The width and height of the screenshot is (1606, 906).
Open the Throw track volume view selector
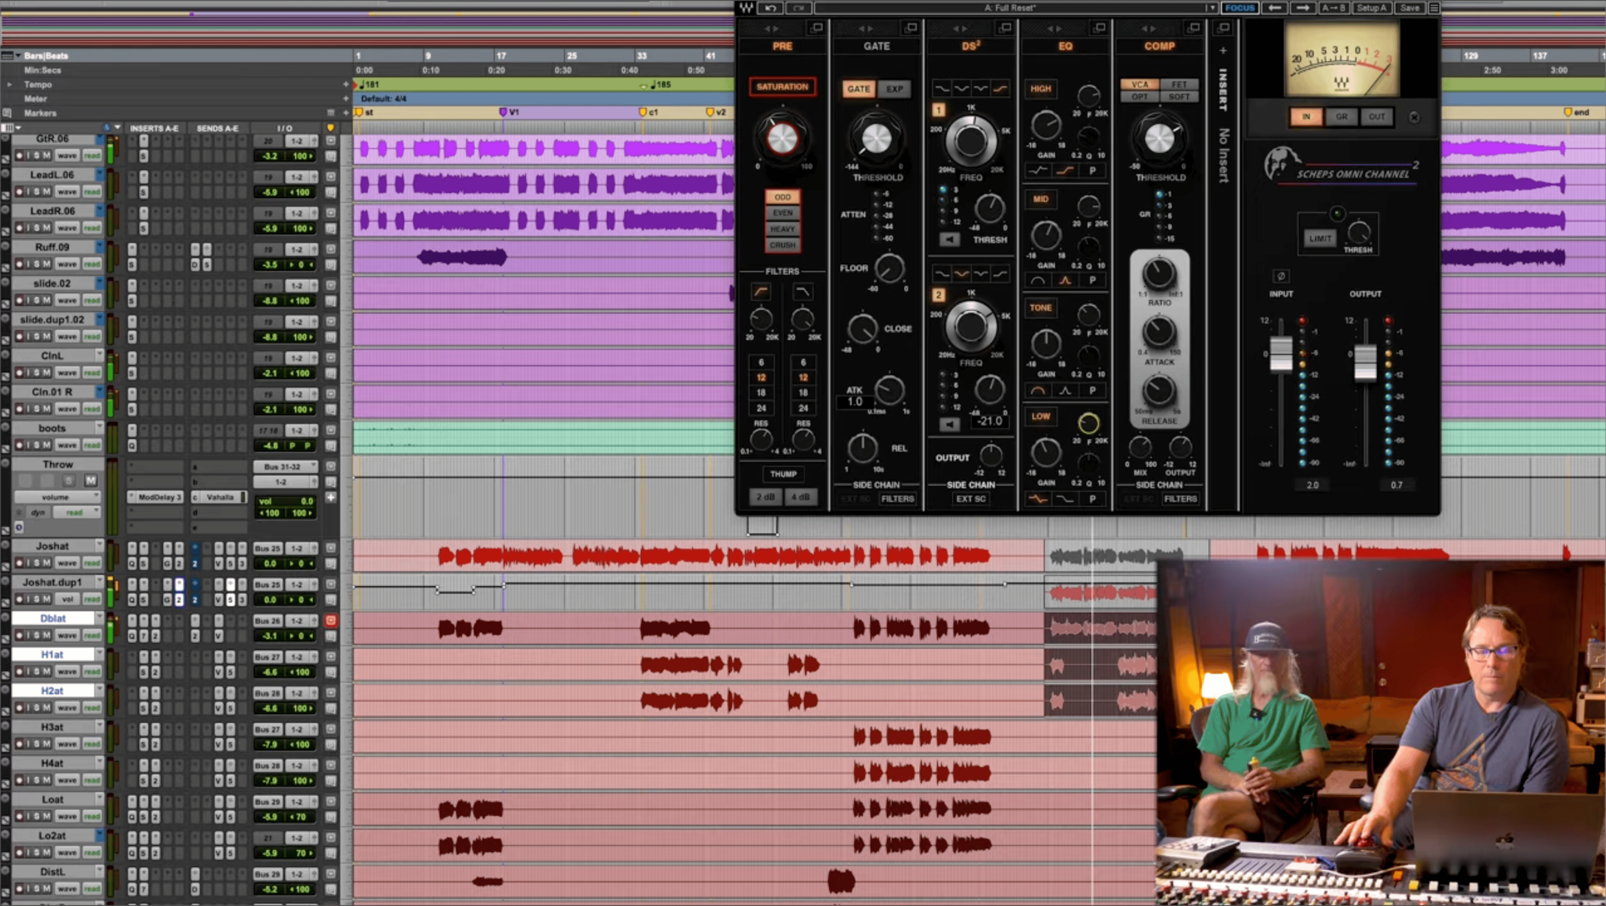[56, 497]
